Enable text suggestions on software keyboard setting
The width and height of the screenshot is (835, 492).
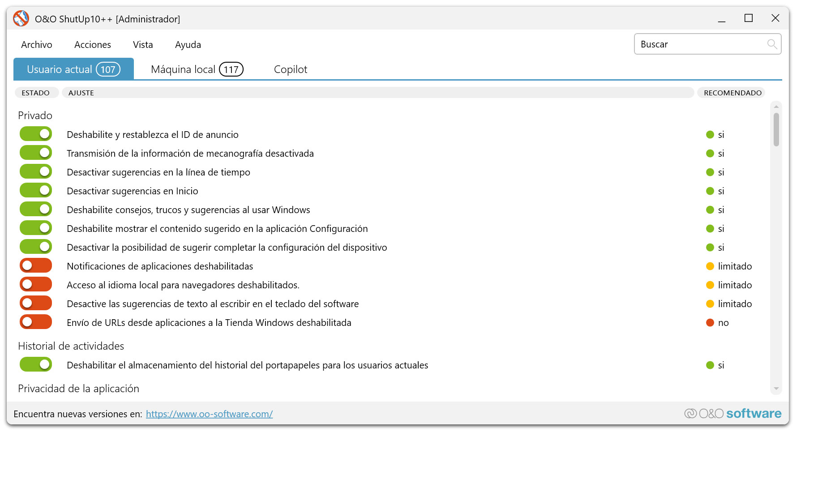(35, 303)
